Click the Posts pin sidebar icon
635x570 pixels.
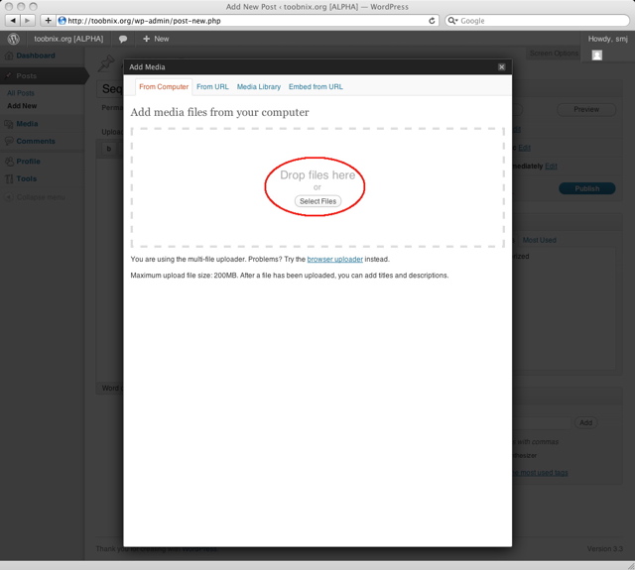point(9,75)
